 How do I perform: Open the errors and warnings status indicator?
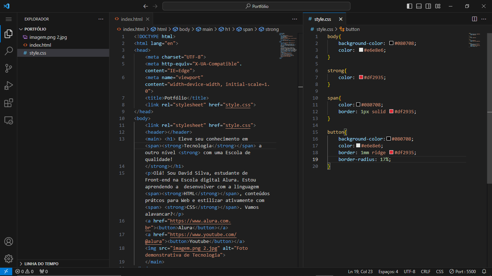[x=24, y=272]
